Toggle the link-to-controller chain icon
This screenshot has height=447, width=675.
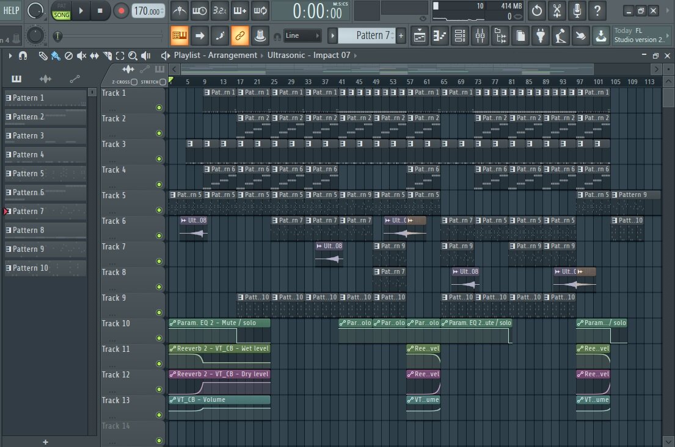point(240,35)
